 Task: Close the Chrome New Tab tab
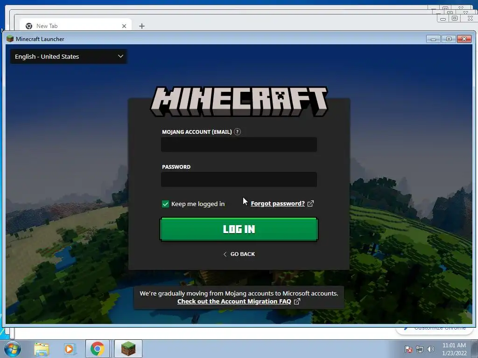coord(124,26)
